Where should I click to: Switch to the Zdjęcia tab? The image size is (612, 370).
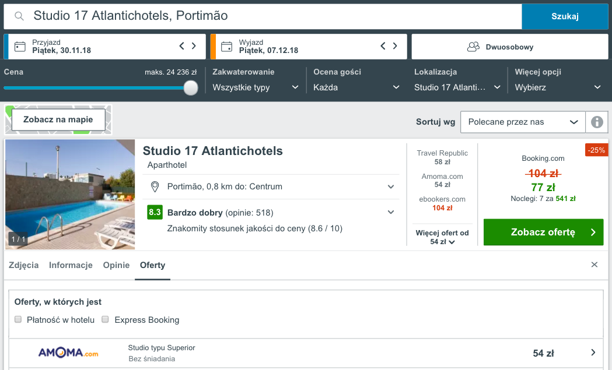(x=24, y=265)
